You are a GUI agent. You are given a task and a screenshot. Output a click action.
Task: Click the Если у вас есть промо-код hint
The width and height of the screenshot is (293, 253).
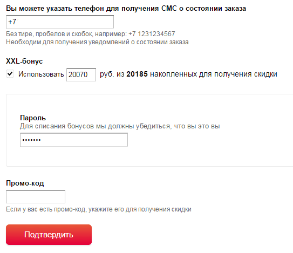coord(99,209)
